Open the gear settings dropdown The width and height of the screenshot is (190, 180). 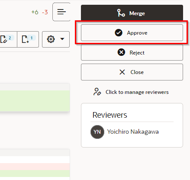56,39
